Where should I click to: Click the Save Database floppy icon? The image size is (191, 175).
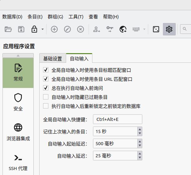[x=21, y=29]
